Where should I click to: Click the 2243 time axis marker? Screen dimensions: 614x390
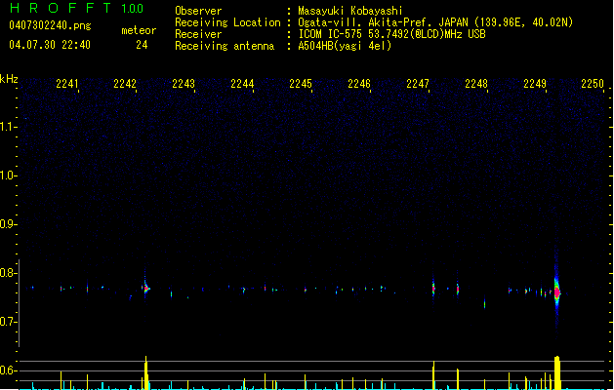click(x=184, y=83)
